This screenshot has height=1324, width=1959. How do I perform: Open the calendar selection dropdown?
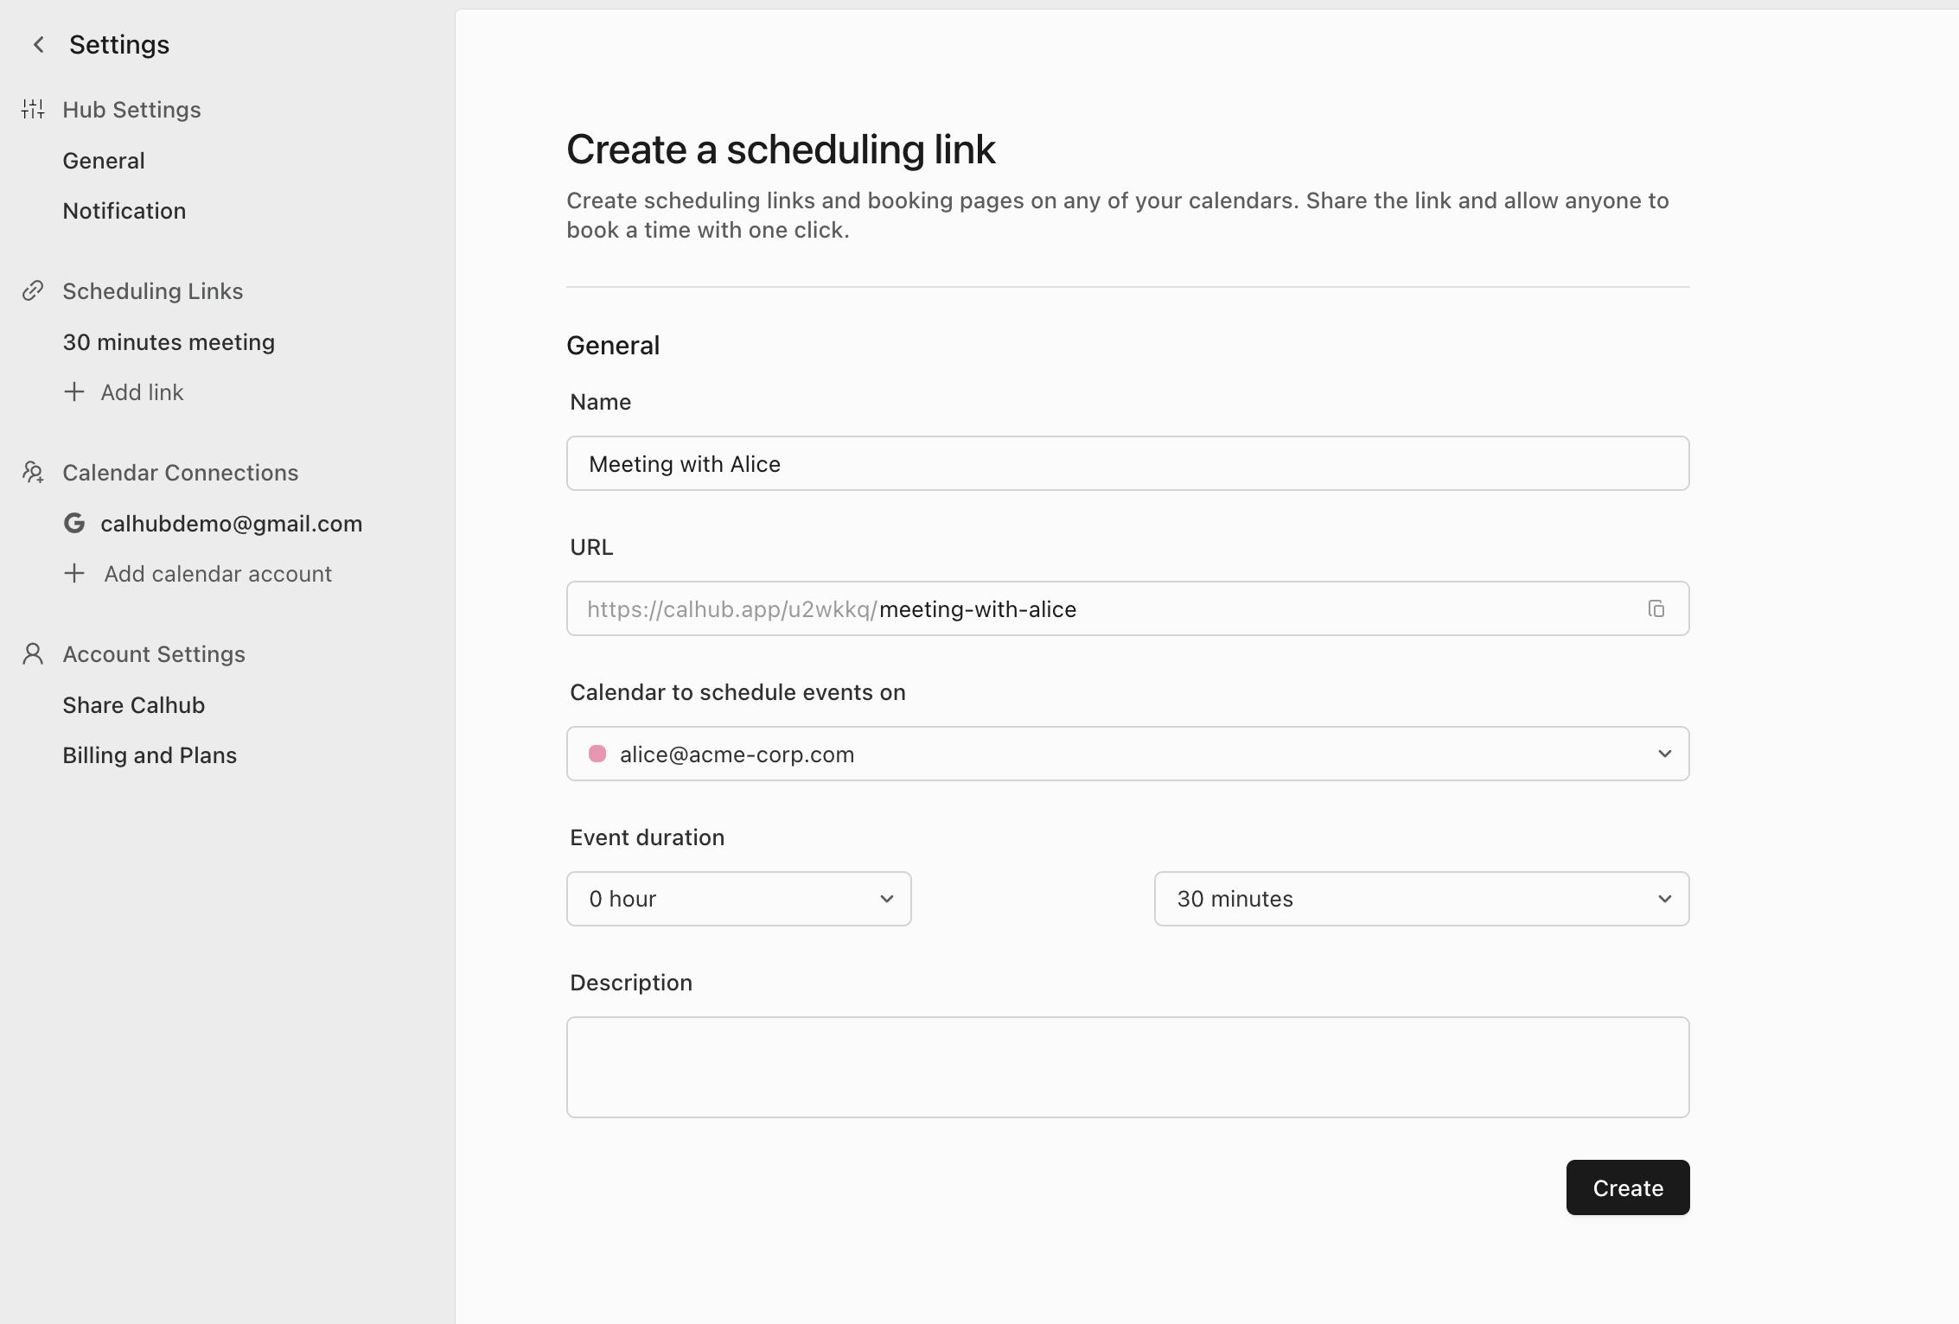(x=1127, y=754)
